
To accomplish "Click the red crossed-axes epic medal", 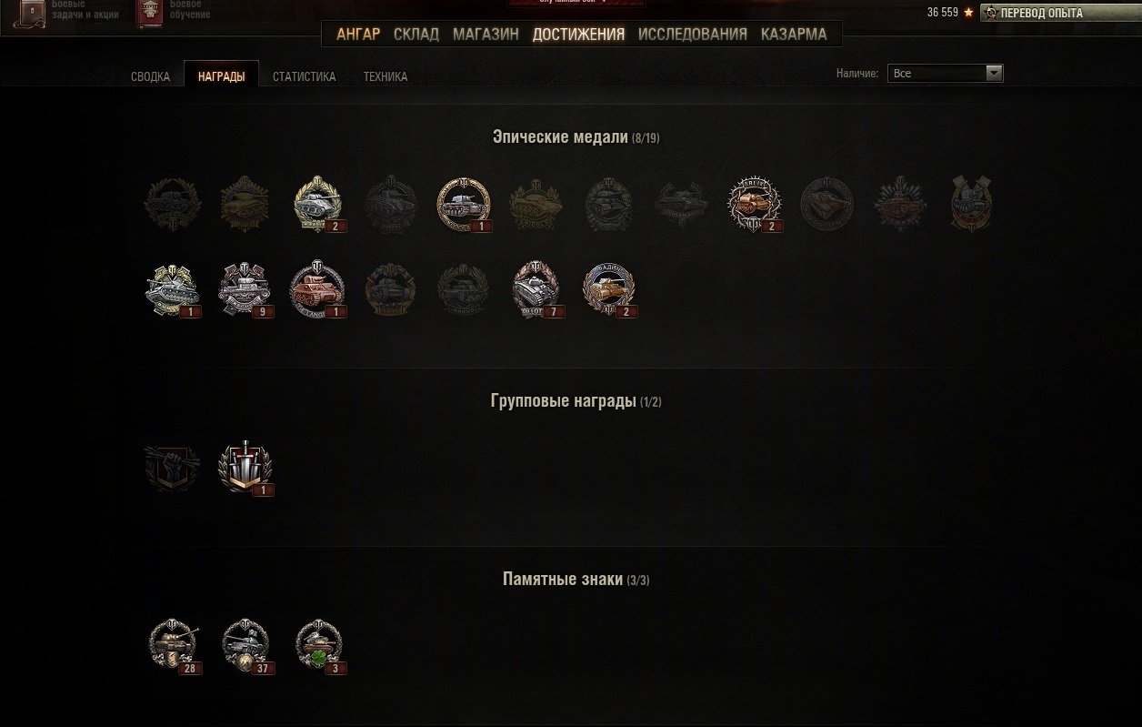I will pyautogui.click(x=971, y=204).
